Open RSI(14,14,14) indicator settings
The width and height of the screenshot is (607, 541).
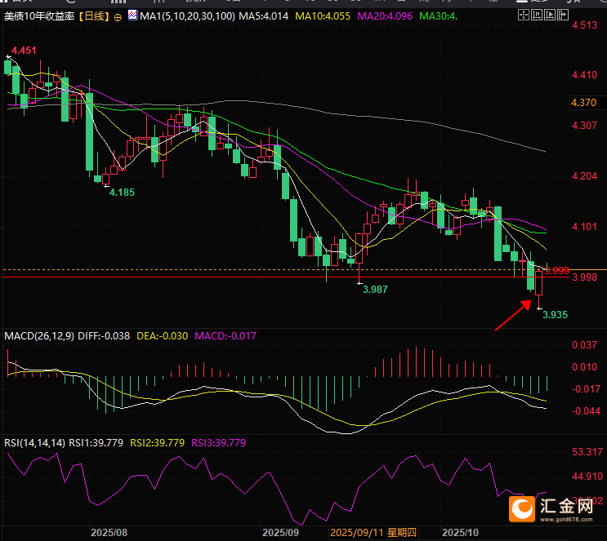[34, 443]
